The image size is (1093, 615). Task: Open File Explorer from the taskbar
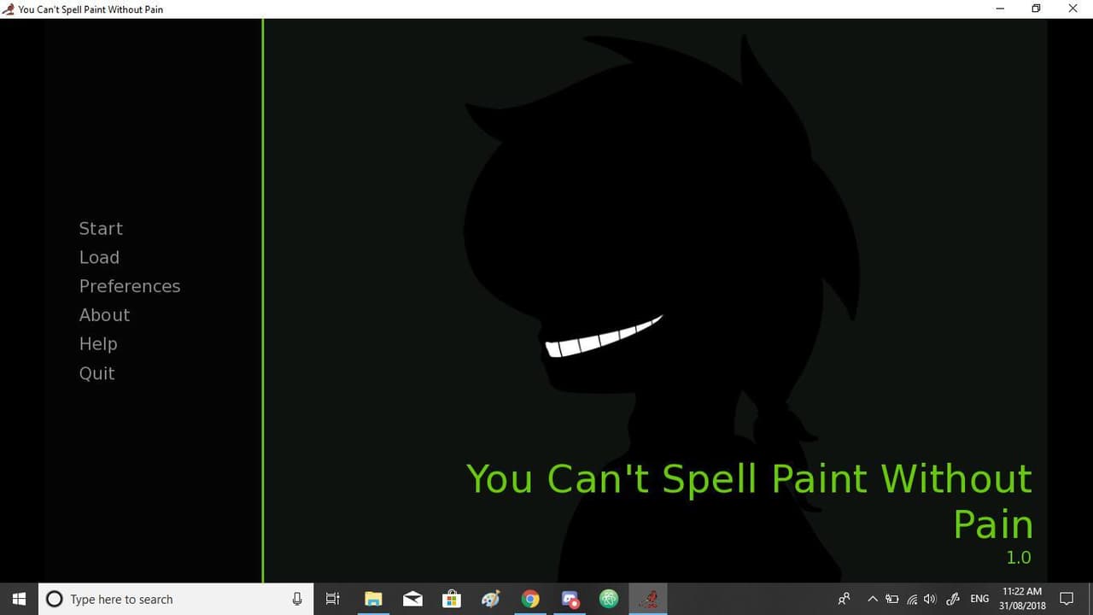[373, 599]
